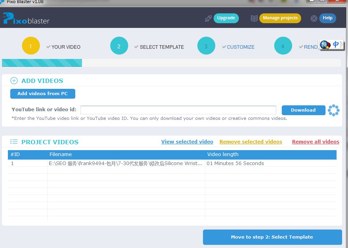
Task: Open Manage projects
Action: (280, 18)
